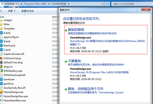The height and width of the screenshot is (104, 153).
Task: Click the A.pmj file icon
Action: (x=1, y=33)
